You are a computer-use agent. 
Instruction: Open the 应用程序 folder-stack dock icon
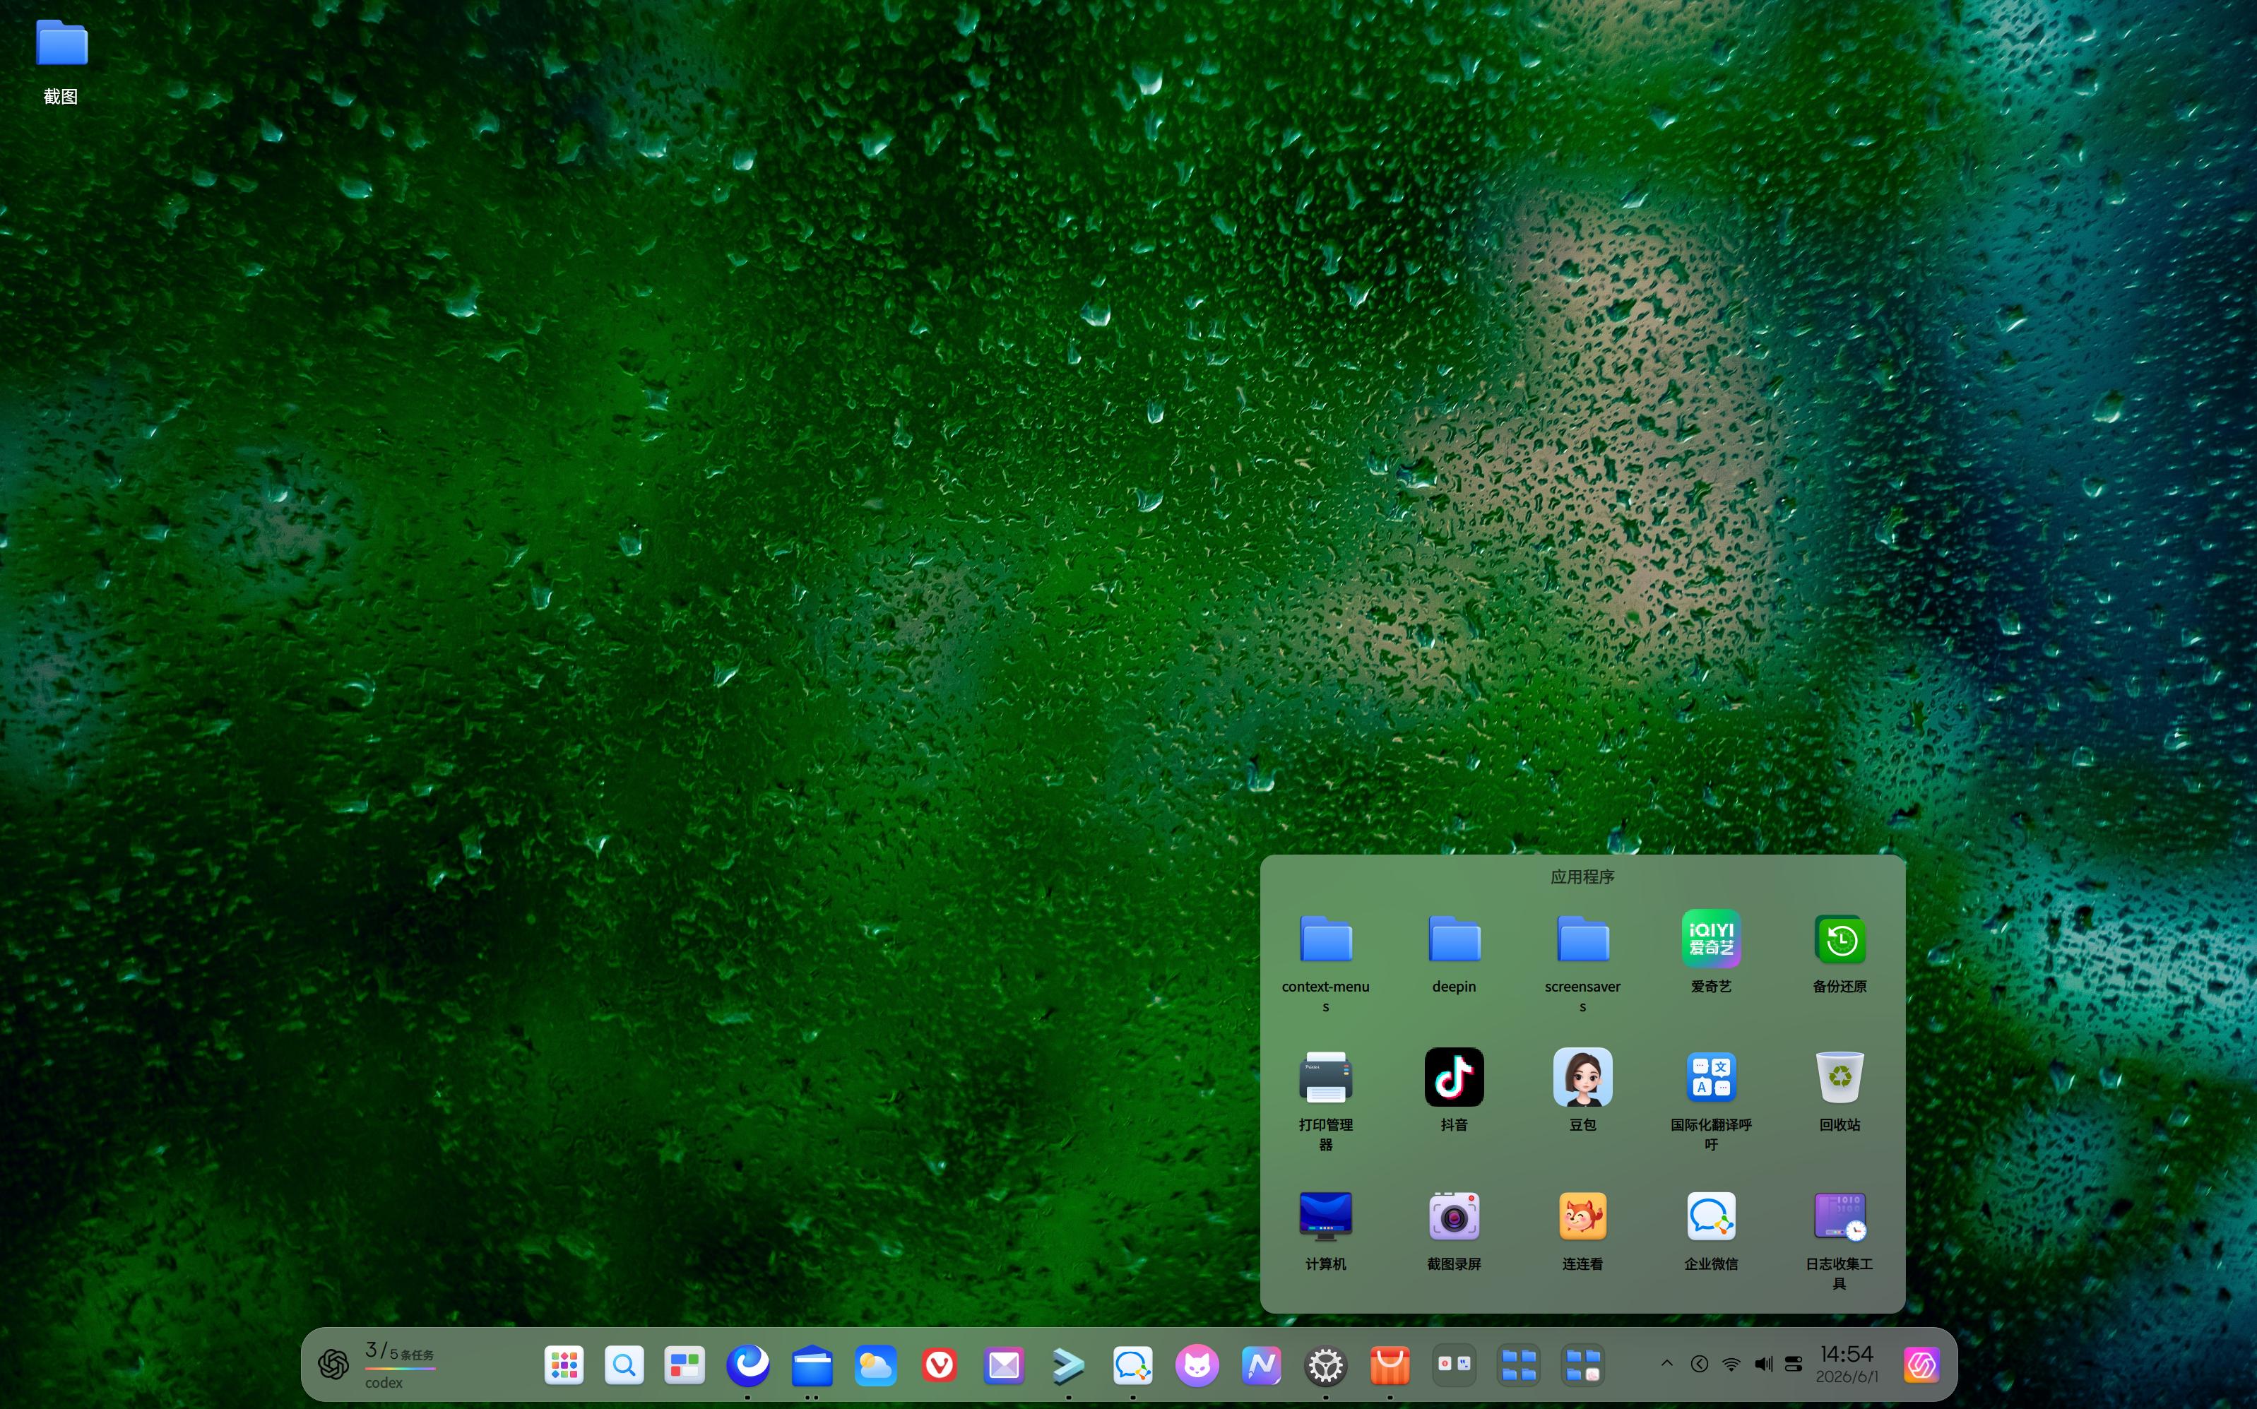point(1582,1365)
